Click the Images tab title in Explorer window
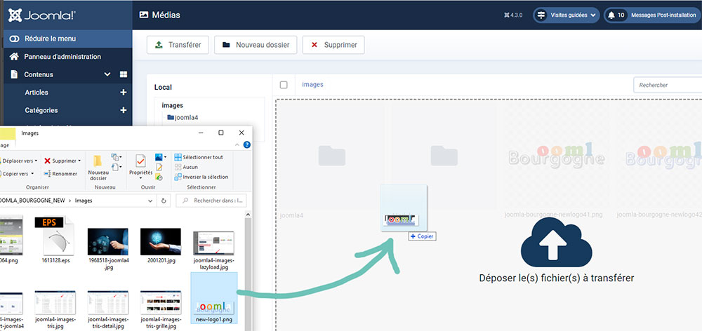Viewport: 702px width, 331px height. (30, 133)
